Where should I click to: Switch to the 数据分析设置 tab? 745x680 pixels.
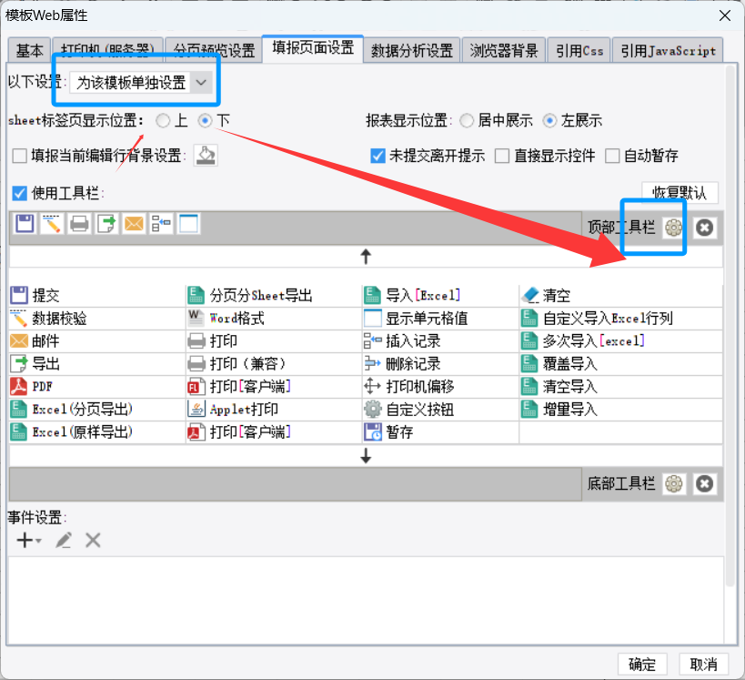click(412, 50)
